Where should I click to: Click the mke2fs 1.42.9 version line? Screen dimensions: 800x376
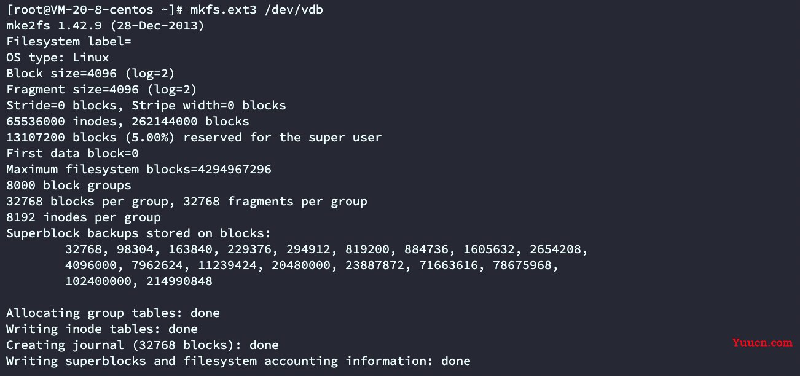point(105,26)
